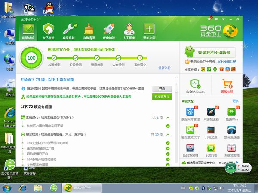Click 360杀毒开机自动启动 row
Viewport: 258px width, 193px height.
point(95,160)
